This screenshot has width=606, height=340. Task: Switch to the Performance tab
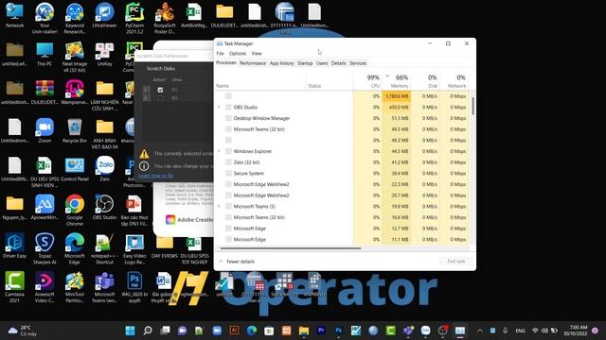[x=253, y=63]
